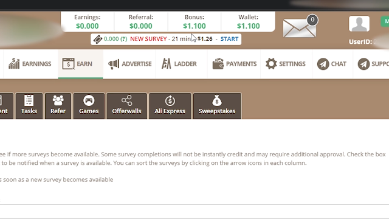Click the NEW SURVEY red label

point(148,39)
